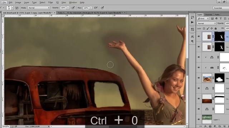Open the Paragraph panel icon
229x128 pixels.
193,42
